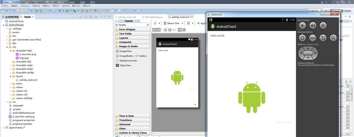Tap the emulator MENU hardware button
Image resolution: width=354 pixels, height=137 pixels.
pos(313,38)
